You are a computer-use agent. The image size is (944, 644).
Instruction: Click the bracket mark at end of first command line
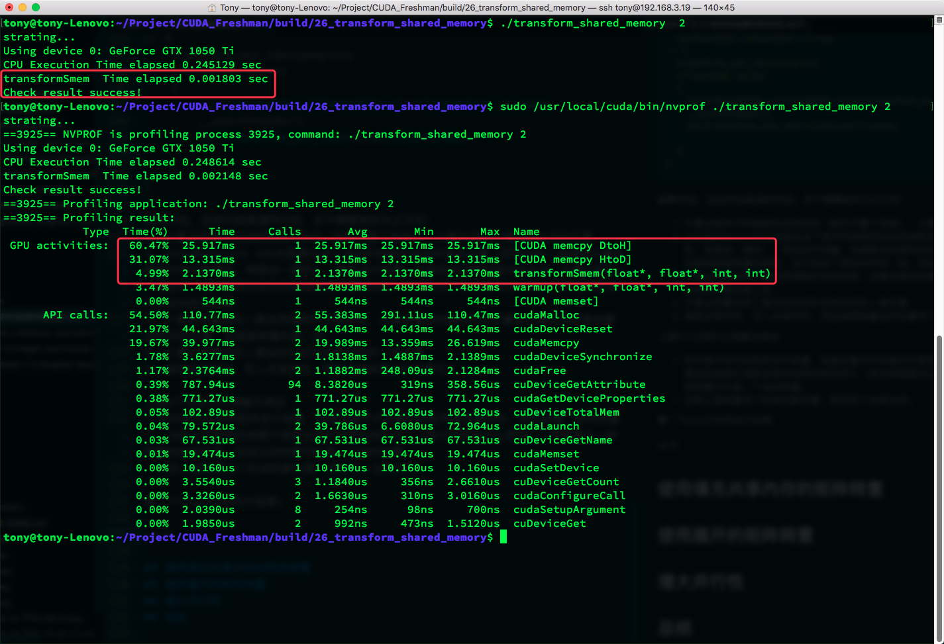coord(932,23)
